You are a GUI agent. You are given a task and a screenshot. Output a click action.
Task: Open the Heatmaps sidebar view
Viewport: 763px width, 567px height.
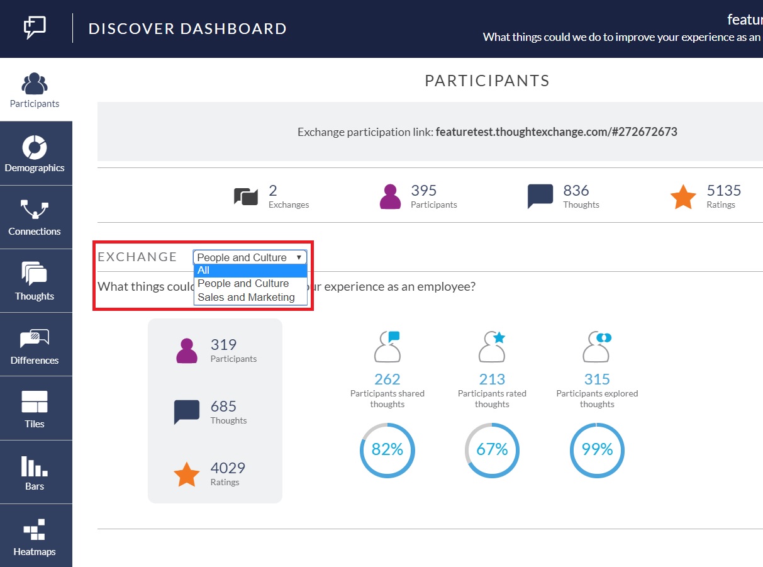click(35, 536)
